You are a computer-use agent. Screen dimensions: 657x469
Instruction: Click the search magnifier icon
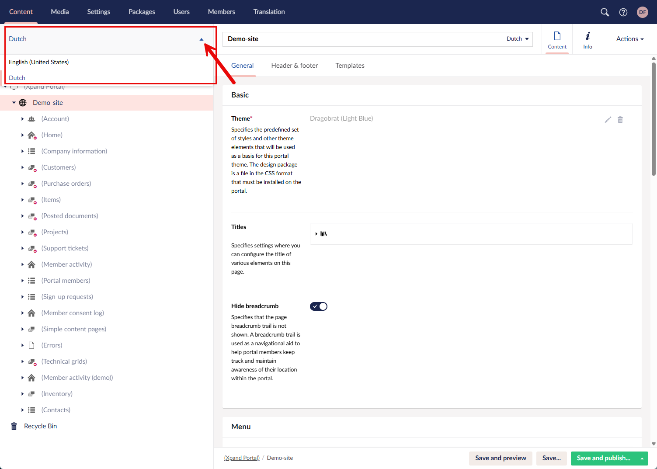pos(605,12)
